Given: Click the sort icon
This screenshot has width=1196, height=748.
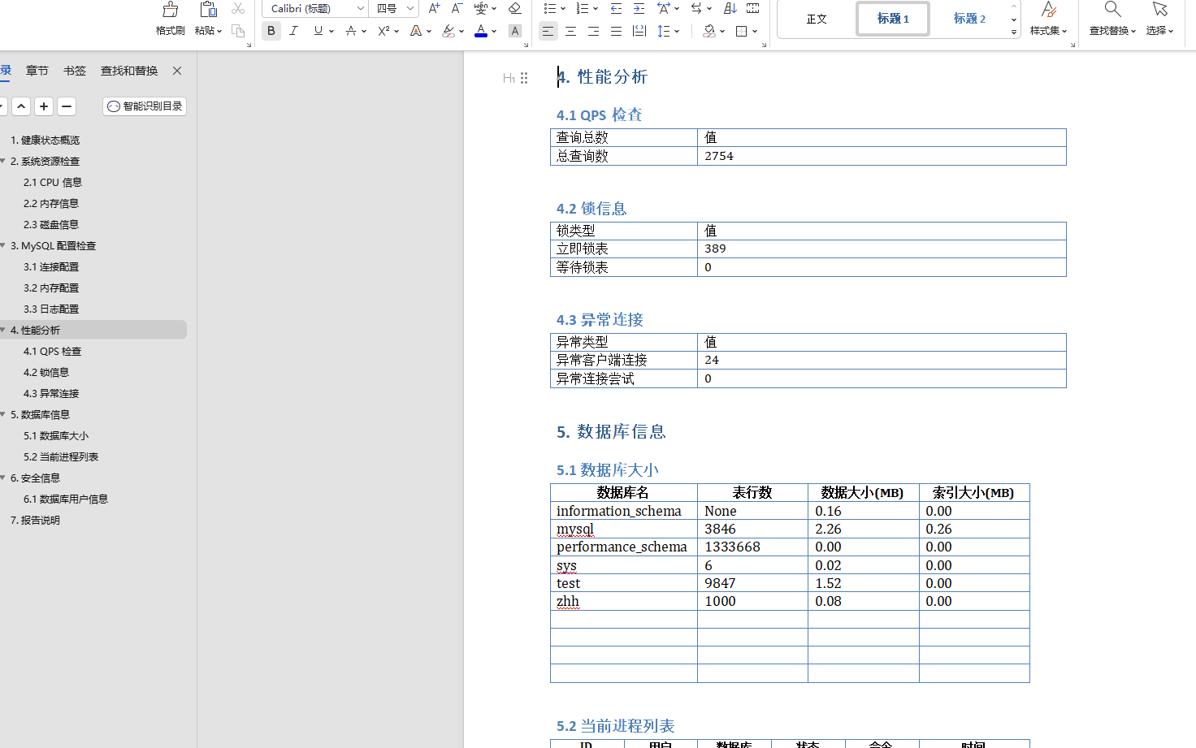Looking at the screenshot, I should 730,8.
